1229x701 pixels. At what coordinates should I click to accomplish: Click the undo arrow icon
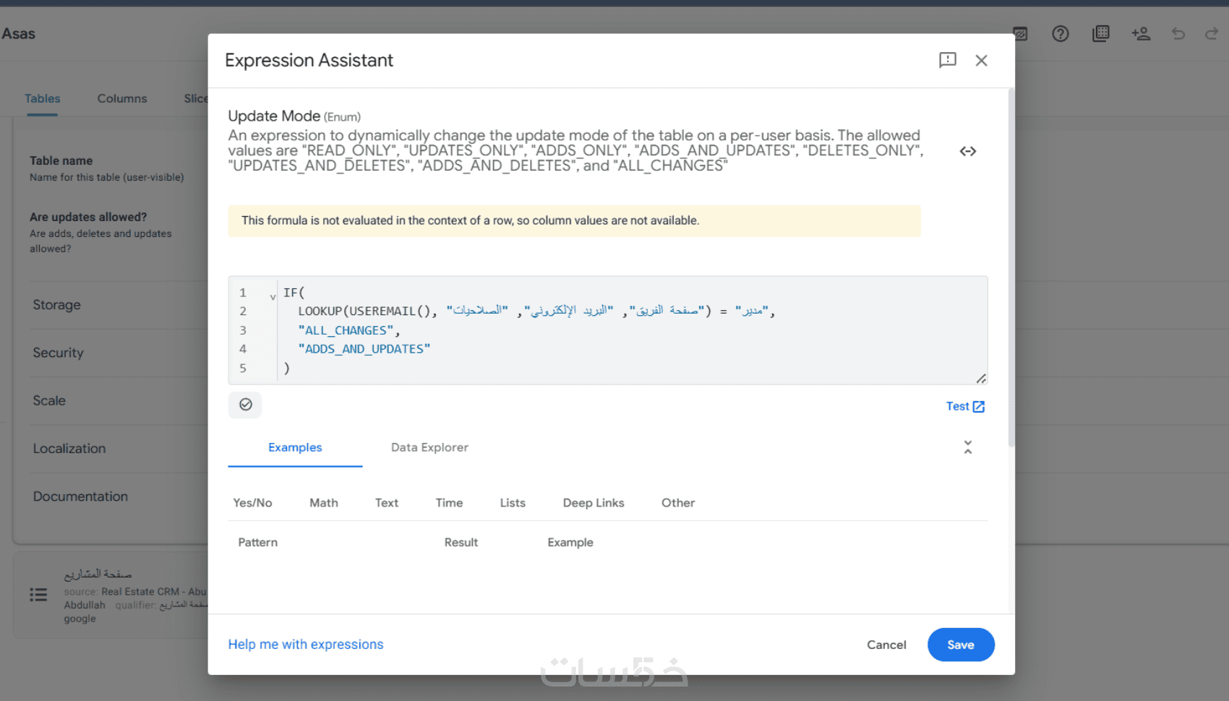coord(1178,34)
